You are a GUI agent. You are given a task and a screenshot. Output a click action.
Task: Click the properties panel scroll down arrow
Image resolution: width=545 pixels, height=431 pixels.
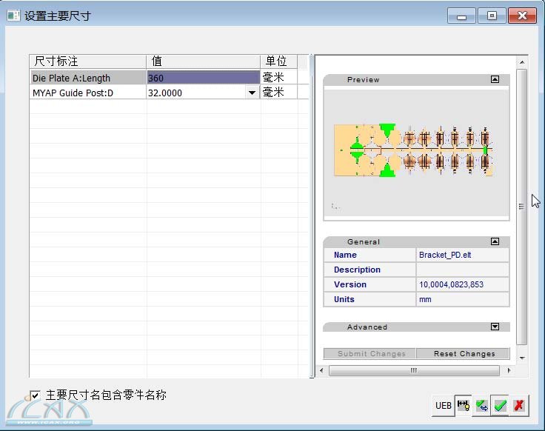522,358
